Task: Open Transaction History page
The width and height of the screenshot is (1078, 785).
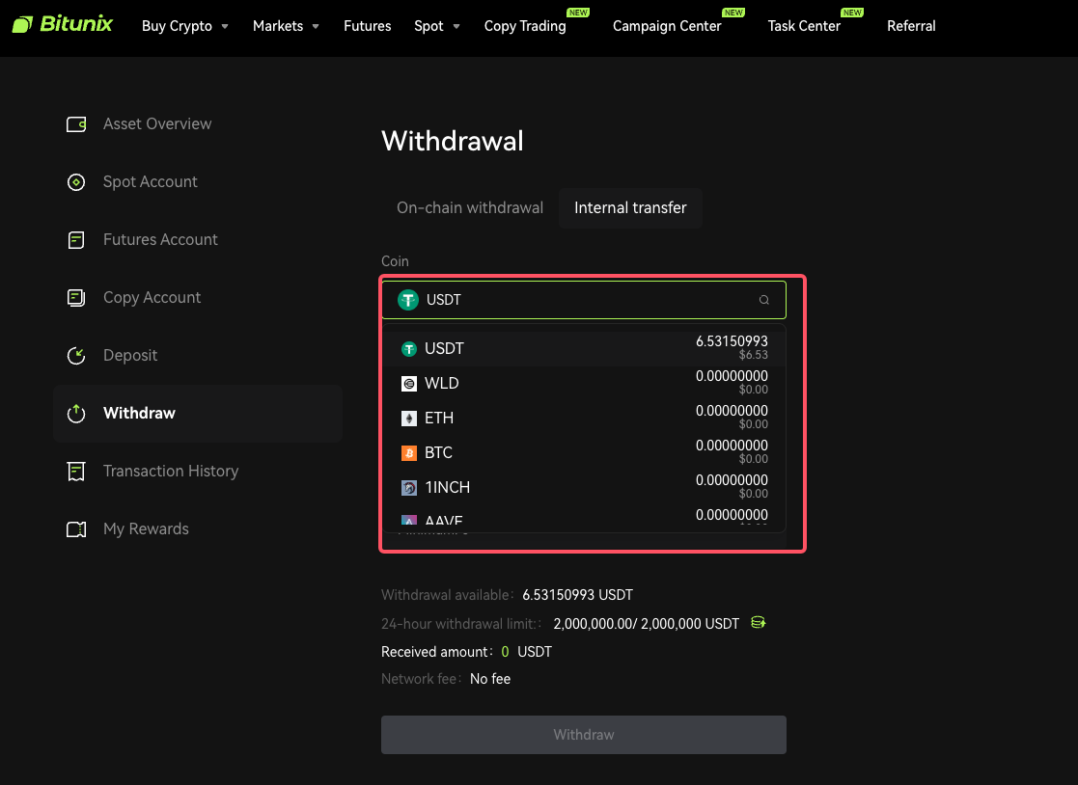Action: click(x=171, y=472)
